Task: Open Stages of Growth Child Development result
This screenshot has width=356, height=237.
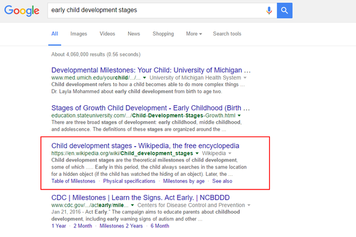Action: (x=151, y=108)
